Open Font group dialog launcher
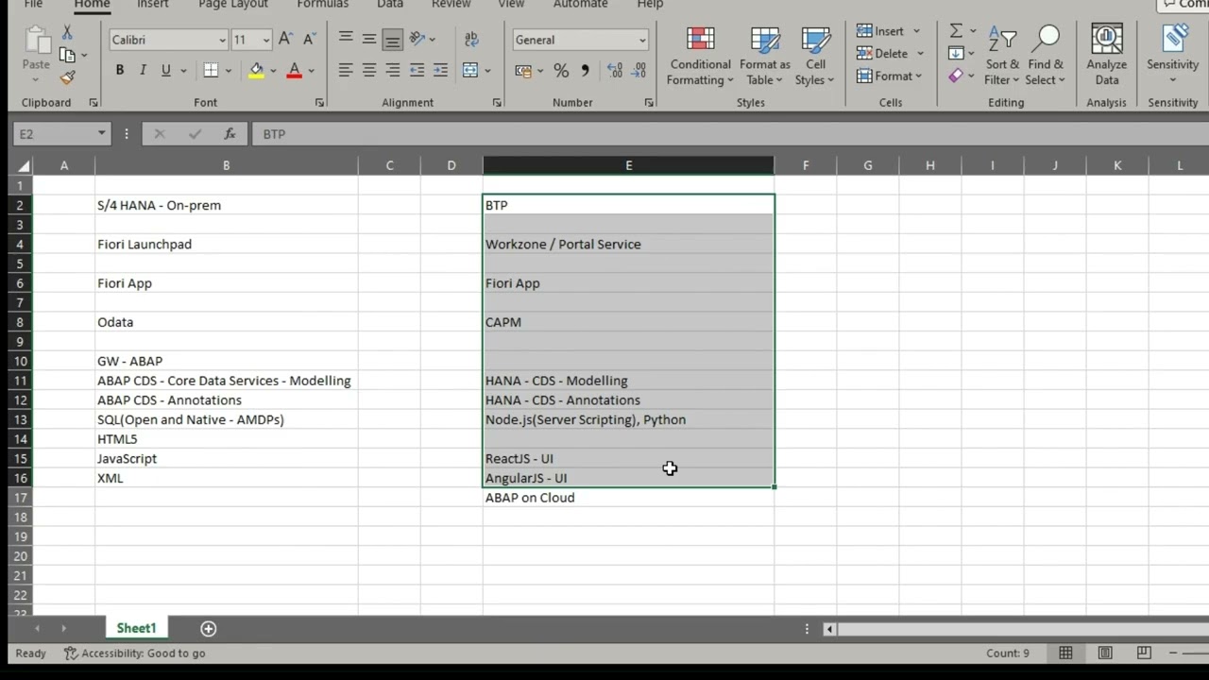Viewport: 1209px width, 680px height. point(319,102)
